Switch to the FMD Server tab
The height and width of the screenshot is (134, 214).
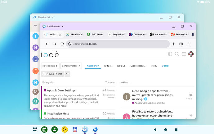tap(95, 35)
